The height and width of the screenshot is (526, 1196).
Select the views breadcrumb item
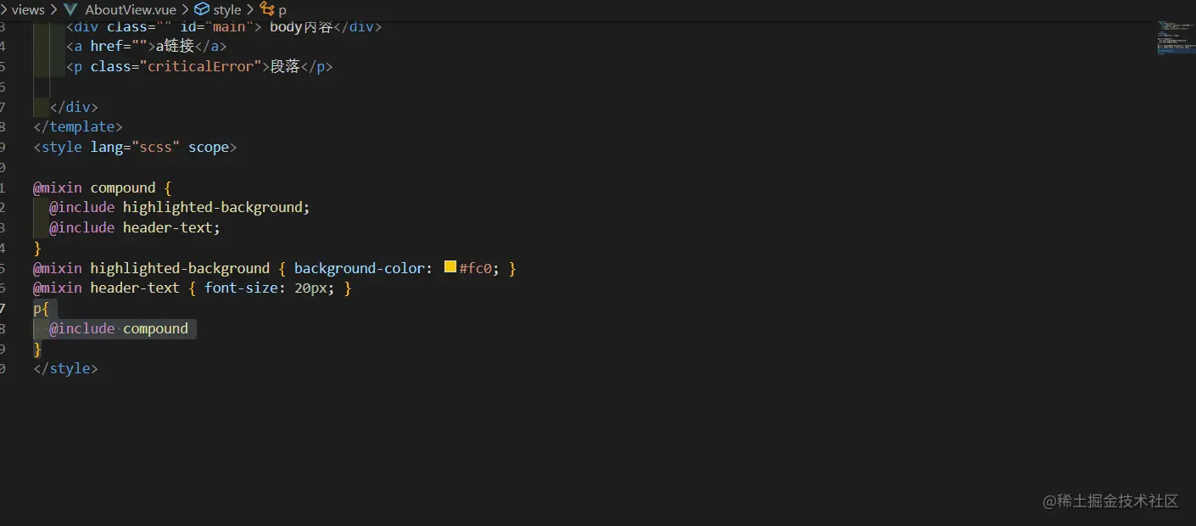pos(28,9)
